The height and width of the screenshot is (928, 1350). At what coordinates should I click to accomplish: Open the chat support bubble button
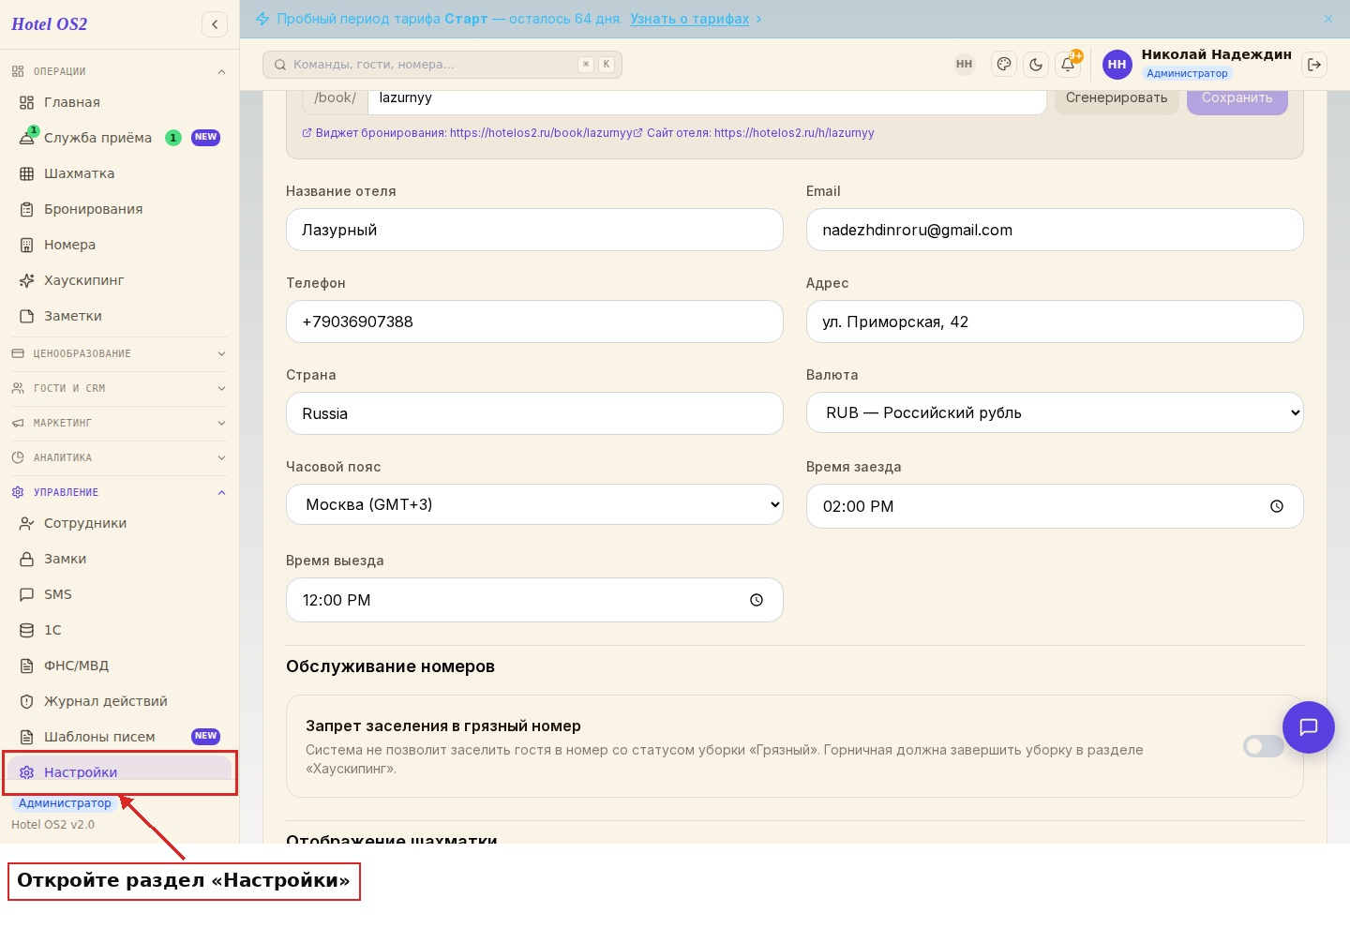[x=1309, y=727]
